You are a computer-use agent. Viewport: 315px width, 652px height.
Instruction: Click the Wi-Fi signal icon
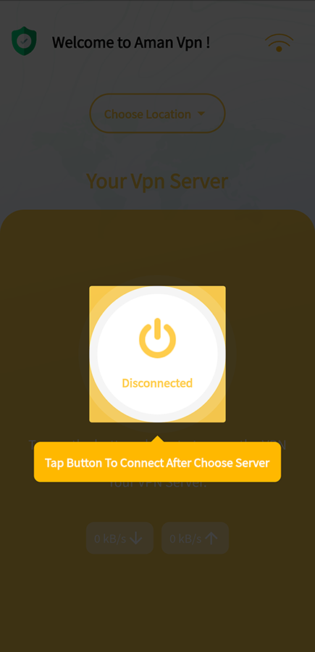(280, 43)
